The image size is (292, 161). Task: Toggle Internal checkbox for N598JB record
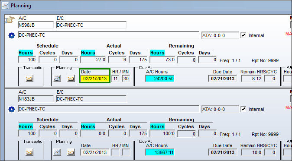point(243,35)
